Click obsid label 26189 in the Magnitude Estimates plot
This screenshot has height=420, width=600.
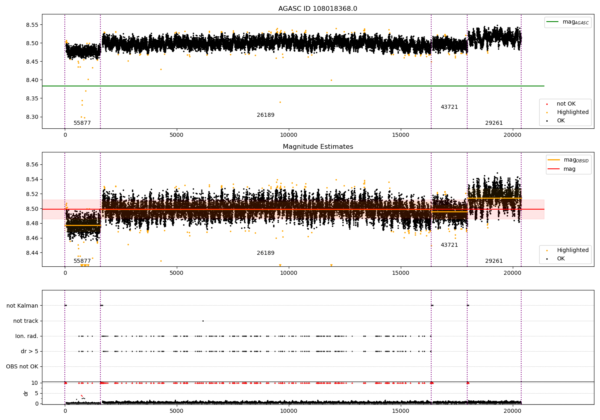coord(266,253)
